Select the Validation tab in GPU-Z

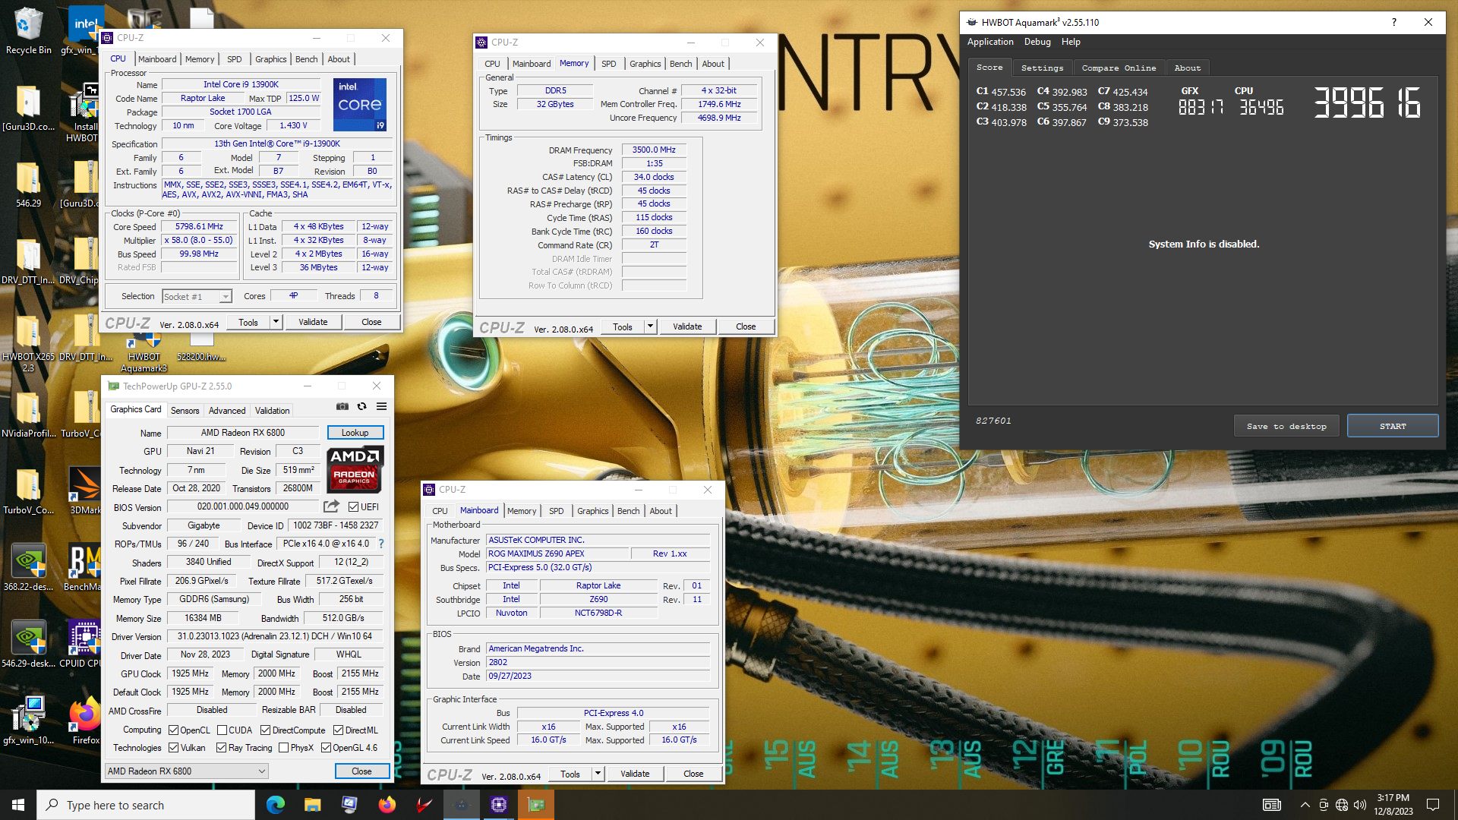pos(272,410)
